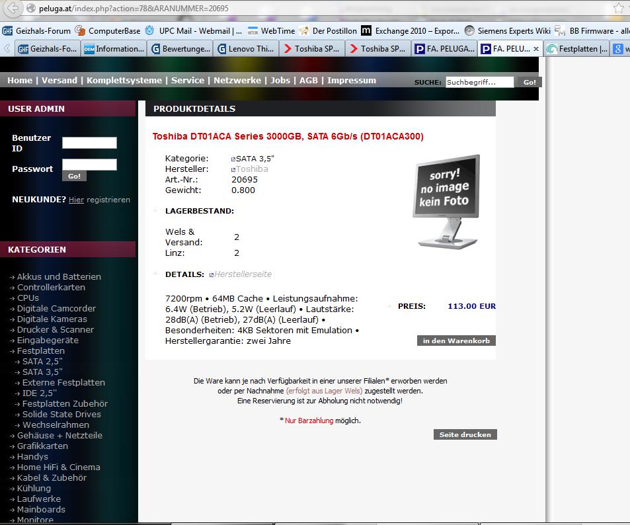Open the Komplettsysteme navigation link
630x525 pixels.
pos(124,81)
